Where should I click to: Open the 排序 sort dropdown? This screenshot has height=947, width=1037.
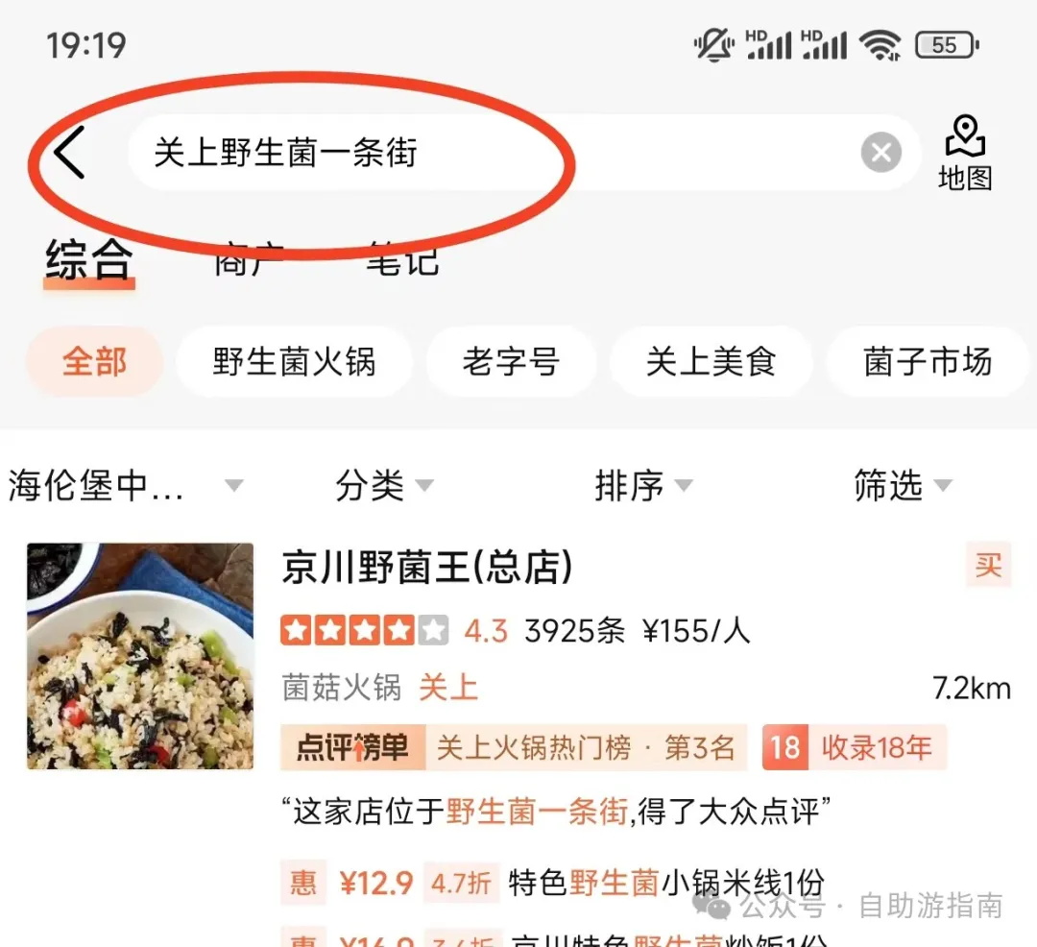point(643,485)
